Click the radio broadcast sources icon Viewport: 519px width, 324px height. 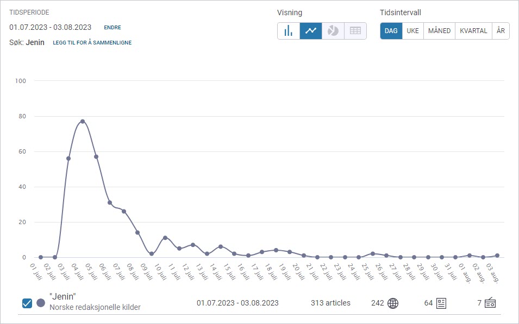click(490, 303)
